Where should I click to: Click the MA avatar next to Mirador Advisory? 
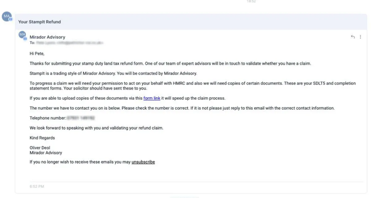pyautogui.click(x=23, y=35)
